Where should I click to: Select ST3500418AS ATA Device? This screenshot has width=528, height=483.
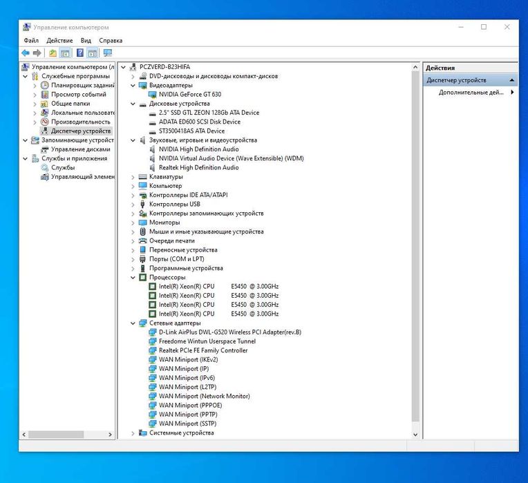[191, 131]
